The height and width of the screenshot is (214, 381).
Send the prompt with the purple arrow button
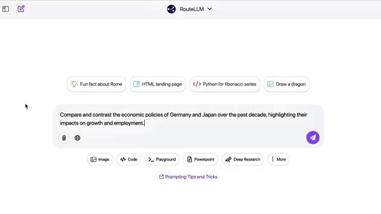313,137
